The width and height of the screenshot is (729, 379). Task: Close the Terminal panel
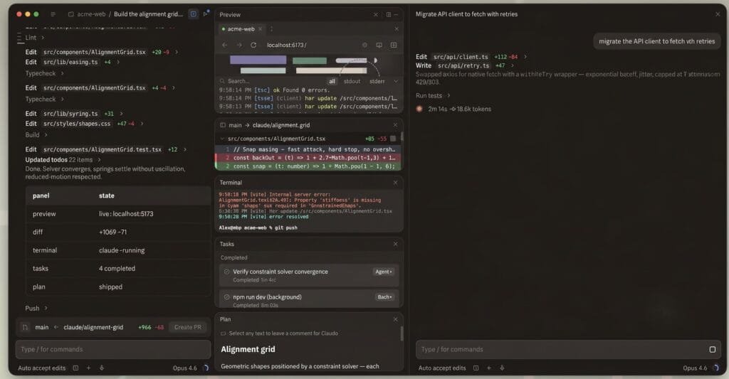coord(395,183)
